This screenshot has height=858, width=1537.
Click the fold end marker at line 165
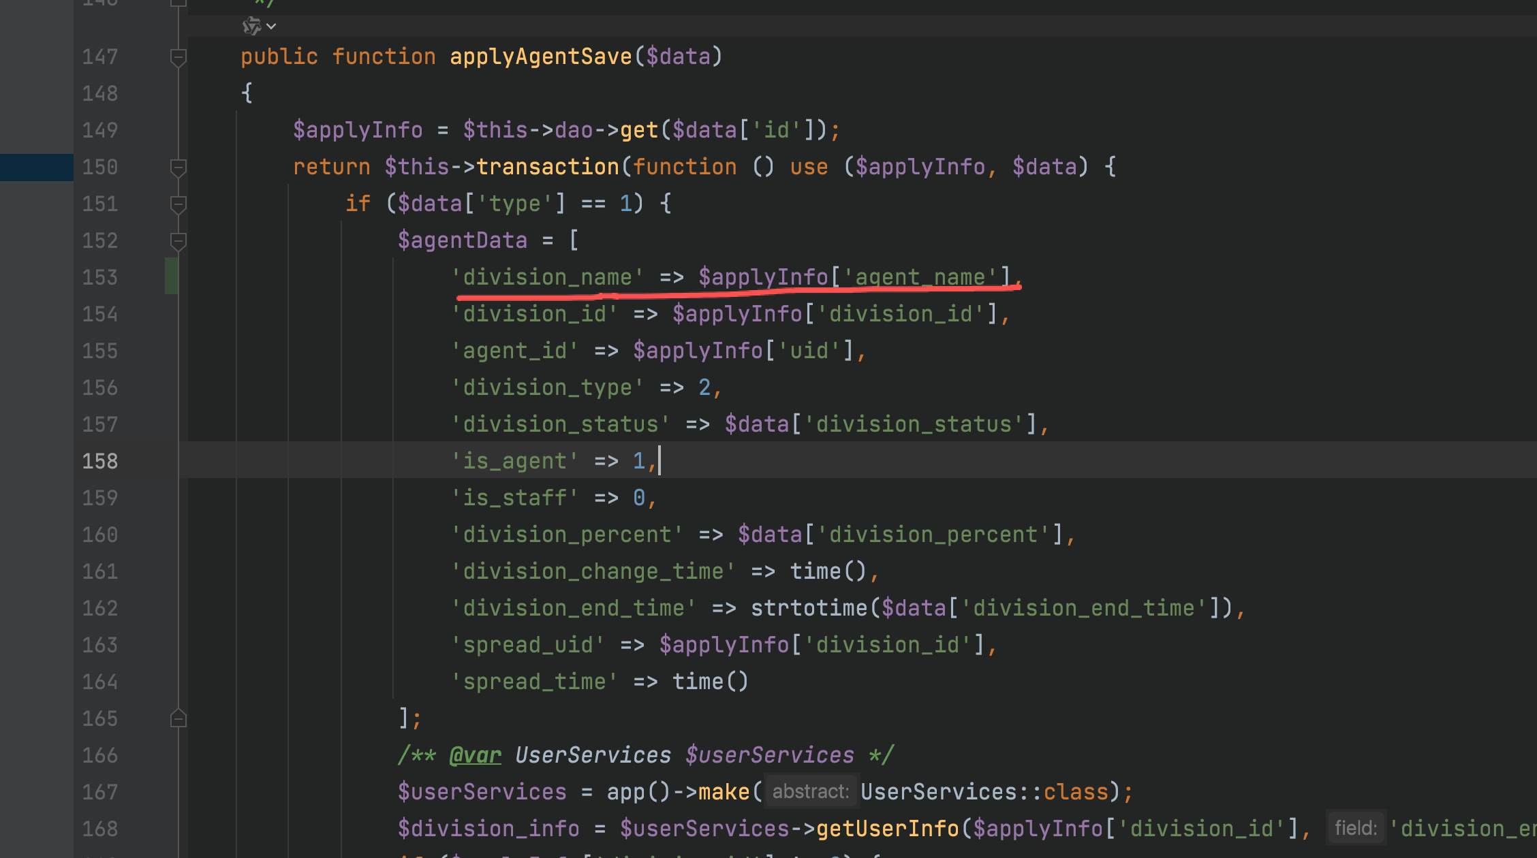coord(178,719)
